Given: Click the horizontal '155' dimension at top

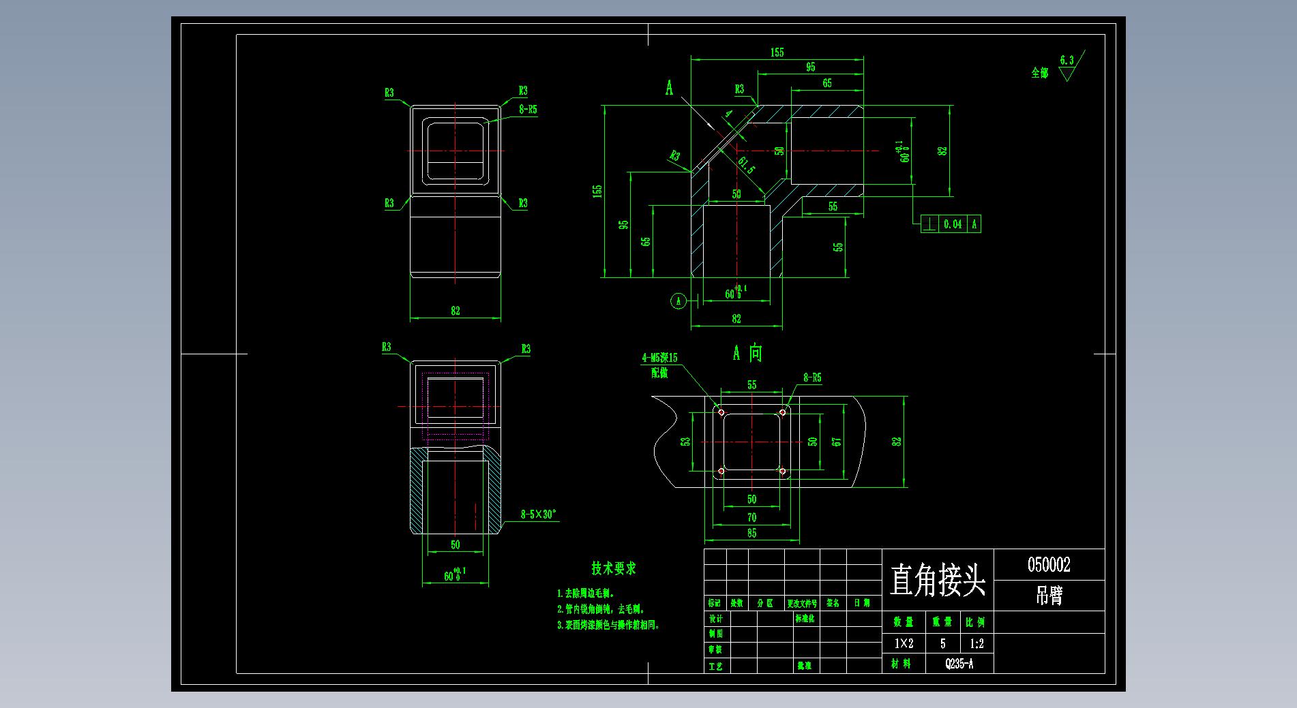Looking at the screenshot, I should [777, 52].
